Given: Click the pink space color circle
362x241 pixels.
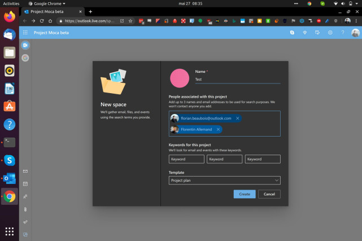Looking at the screenshot, I should pyautogui.click(x=180, y=78).
